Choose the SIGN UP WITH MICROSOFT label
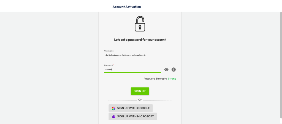 135,117
